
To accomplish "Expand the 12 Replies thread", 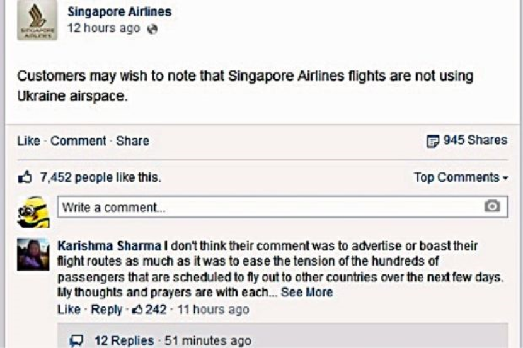I will pos(124,340).
